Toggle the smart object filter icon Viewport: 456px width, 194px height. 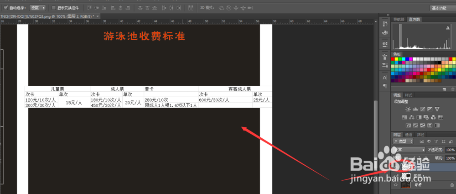click(450, 141)
